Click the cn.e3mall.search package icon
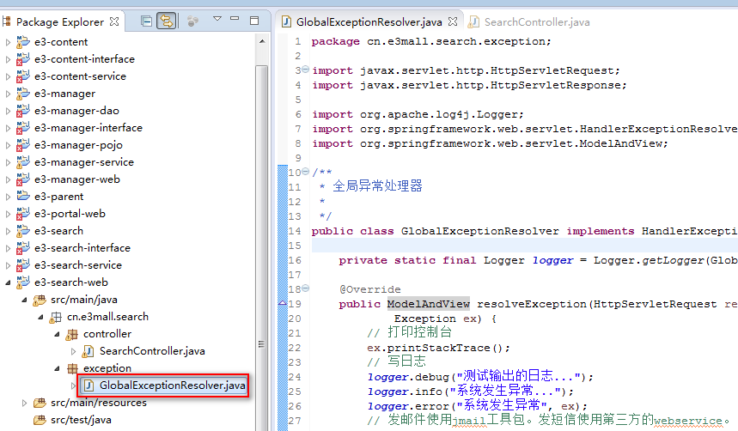 pos(56,317)
